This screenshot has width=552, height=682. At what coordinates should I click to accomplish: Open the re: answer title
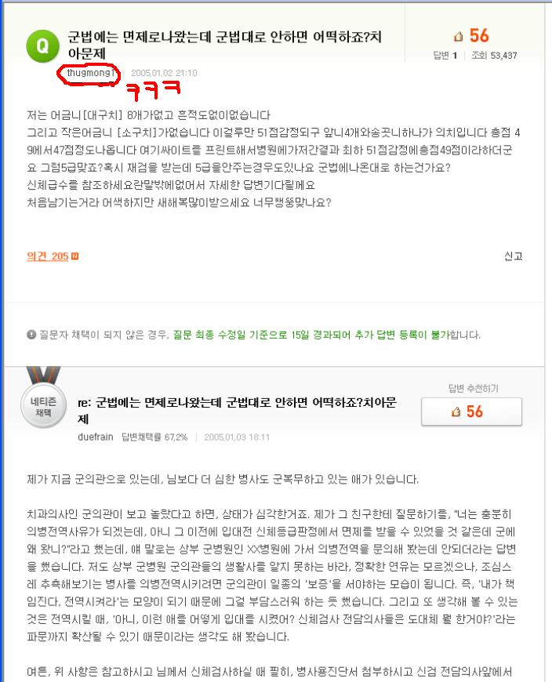[237, 410]
